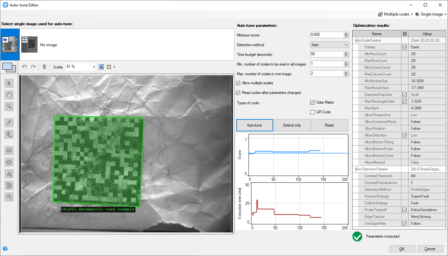448x256 pixels.
Task: Click the foreground/background color swatch
Action: click(x=9, y=67)
